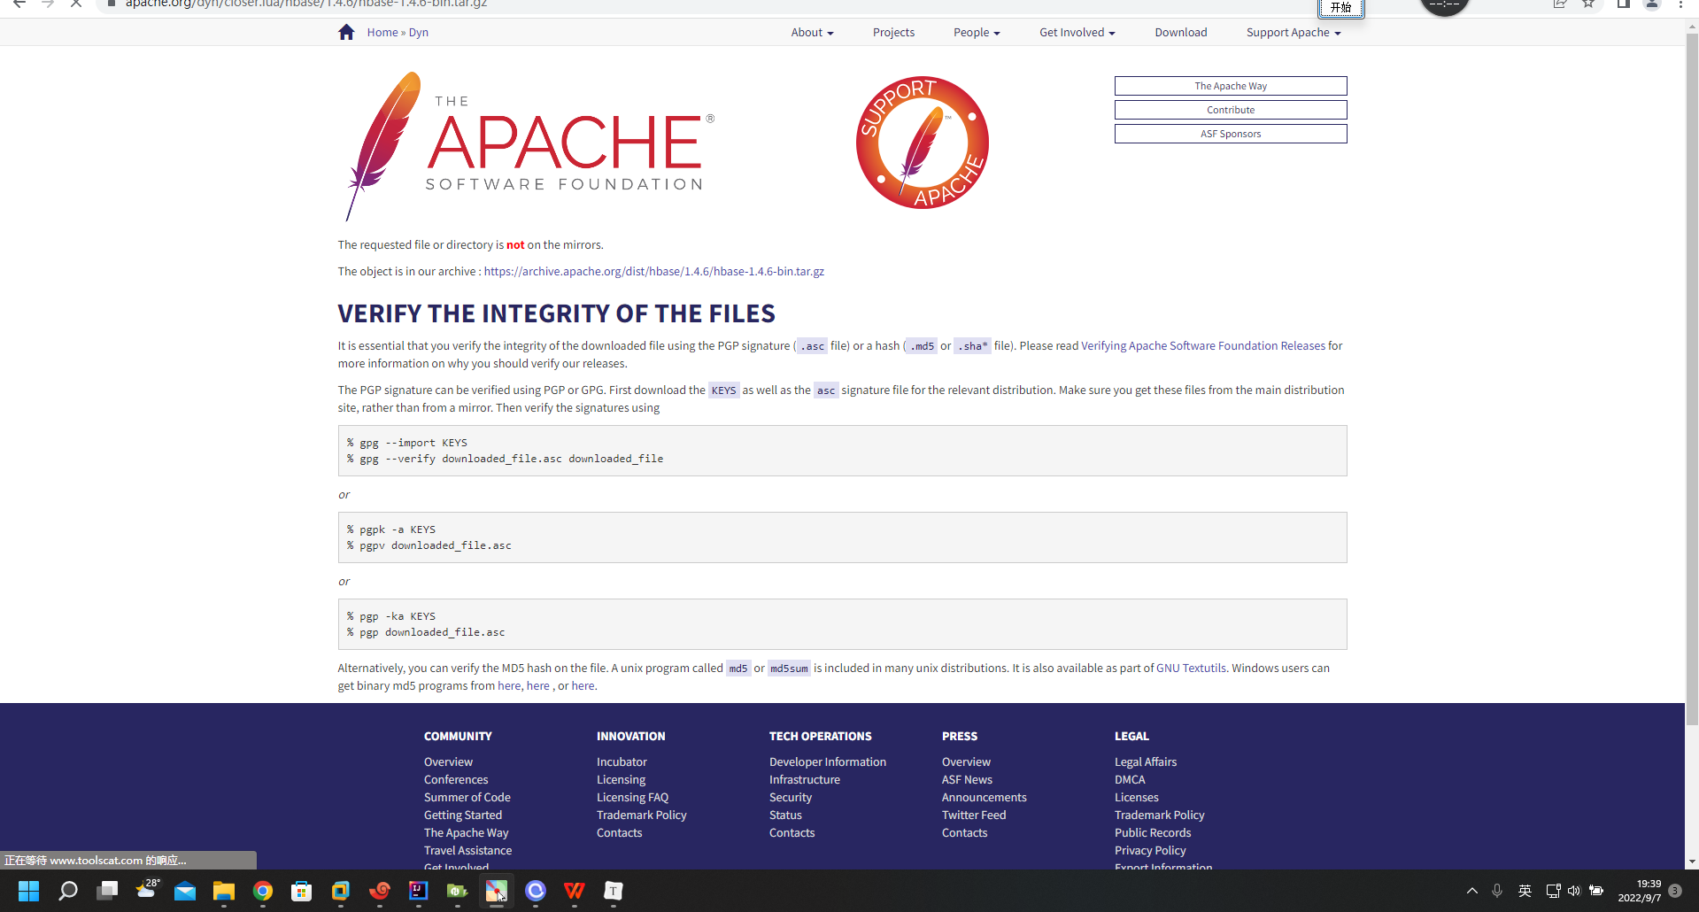Click the footer Security link
The height and width of the screenshot is (912, 1699).
[790, 798]
